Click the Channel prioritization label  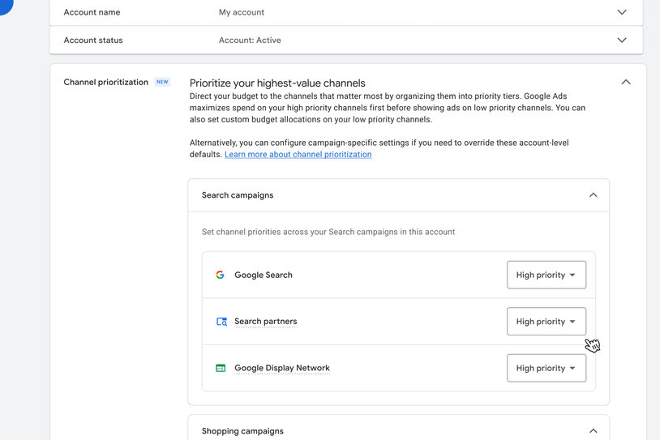[x=105, y=82]
